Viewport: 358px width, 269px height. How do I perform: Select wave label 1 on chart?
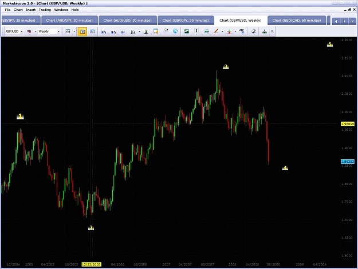(20, 117)
